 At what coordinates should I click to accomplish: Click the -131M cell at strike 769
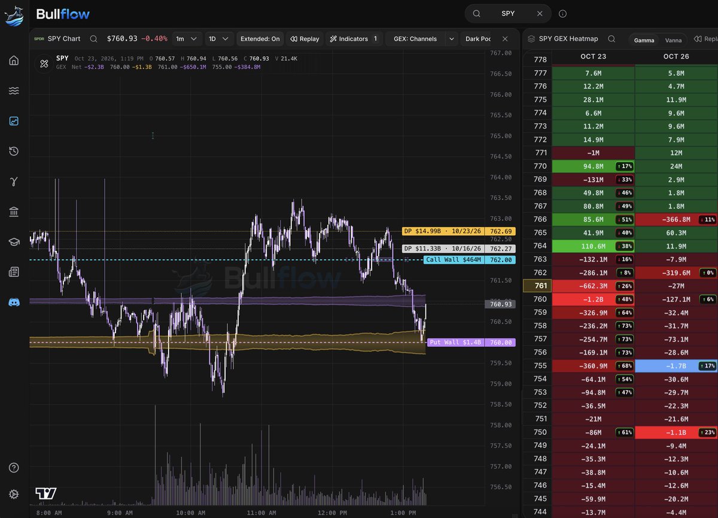point(593,179)
